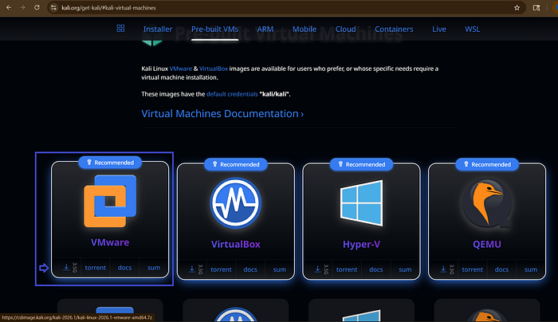Open the Live tab
The height and width of the screenshot is (322, 558).
pyautogui.click(x=439, y=29)
